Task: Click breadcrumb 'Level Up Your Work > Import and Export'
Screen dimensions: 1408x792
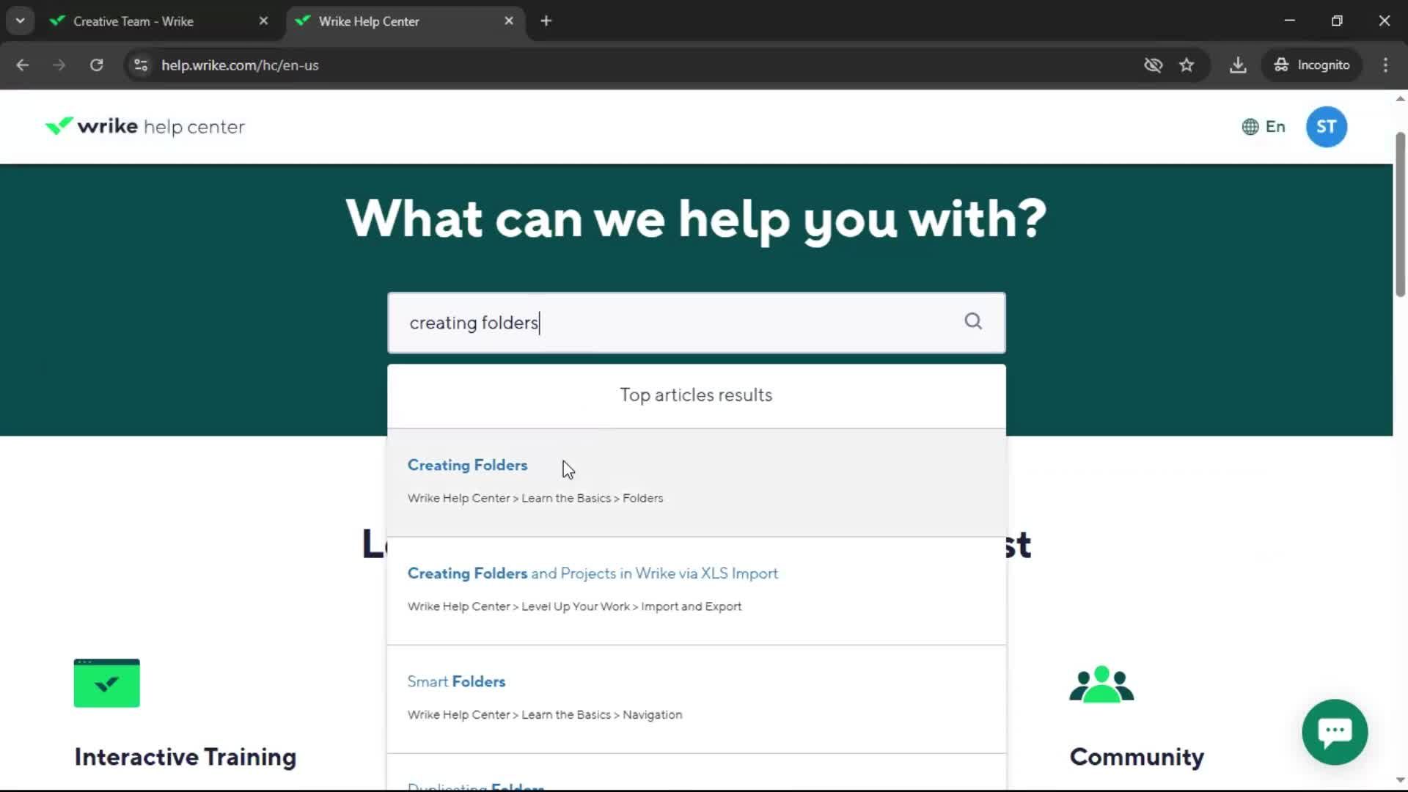Action: (631, 606)
